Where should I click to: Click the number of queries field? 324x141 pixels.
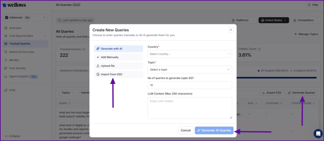pos(190,85)
